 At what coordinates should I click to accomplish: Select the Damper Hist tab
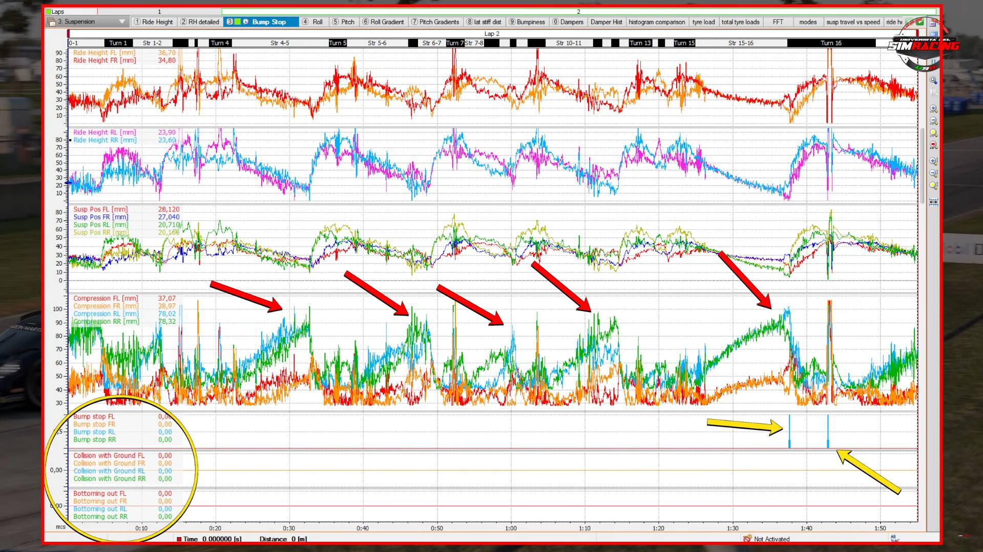coord(606,22)
